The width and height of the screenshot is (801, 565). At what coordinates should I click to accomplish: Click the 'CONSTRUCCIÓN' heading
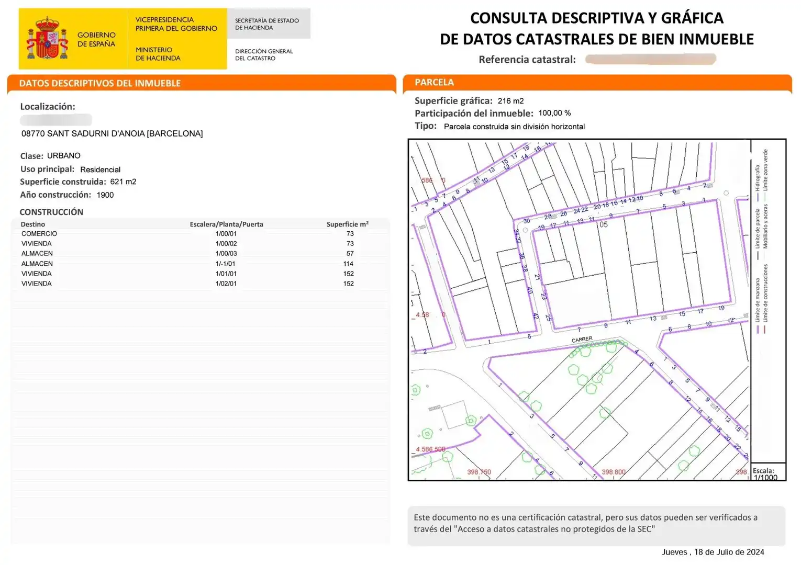click(51, 212)
